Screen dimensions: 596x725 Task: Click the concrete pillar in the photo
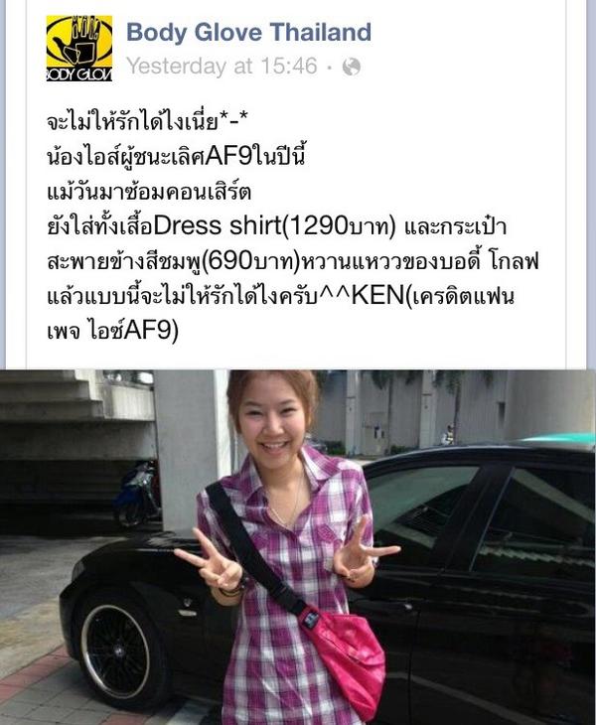click(192, 451)
